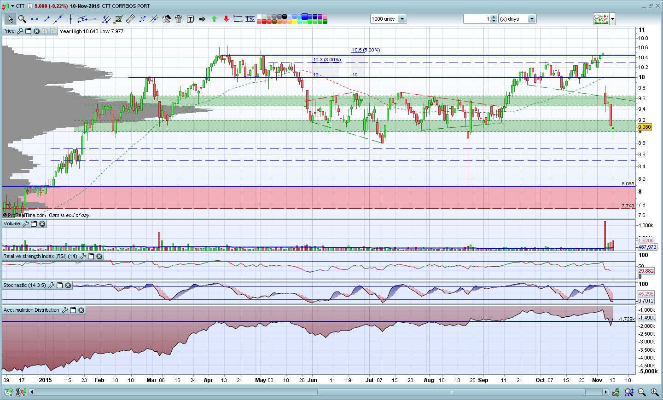Open the 1000 units dropdown
The width and height of the screenshot is (663, 400).
[x=402, y=19]
